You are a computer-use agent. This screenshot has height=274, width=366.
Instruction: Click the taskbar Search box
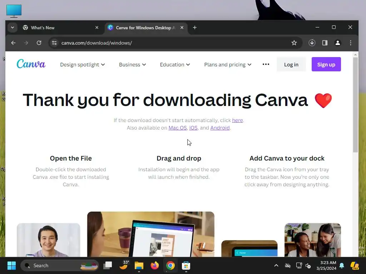60,265
